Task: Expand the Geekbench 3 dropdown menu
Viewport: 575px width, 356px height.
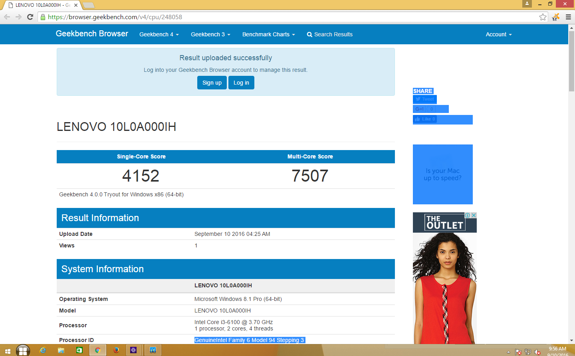Action: tap(210, 34)
